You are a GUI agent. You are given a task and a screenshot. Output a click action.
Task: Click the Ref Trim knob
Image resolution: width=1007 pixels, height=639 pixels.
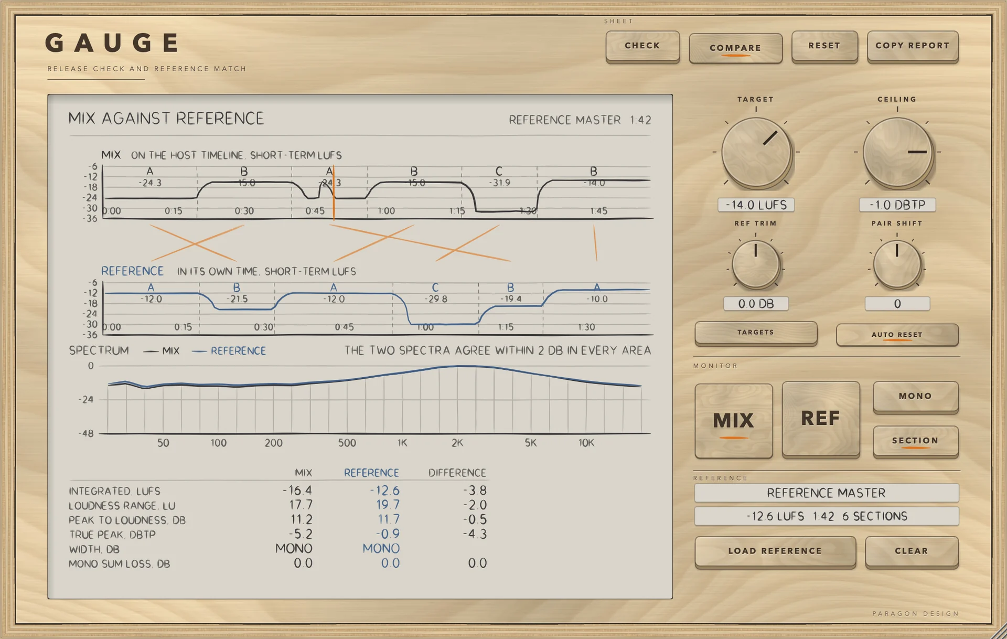(756, 264)
